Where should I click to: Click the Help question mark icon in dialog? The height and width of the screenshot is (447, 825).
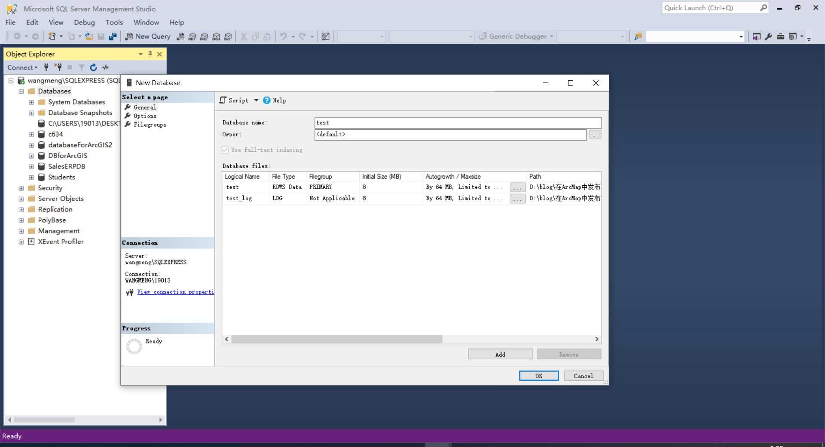[x=267, y=100]
